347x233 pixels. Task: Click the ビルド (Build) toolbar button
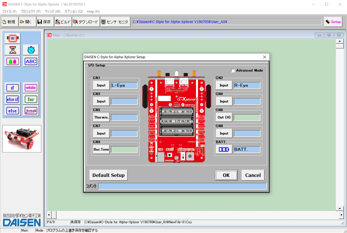coord(63,22)
